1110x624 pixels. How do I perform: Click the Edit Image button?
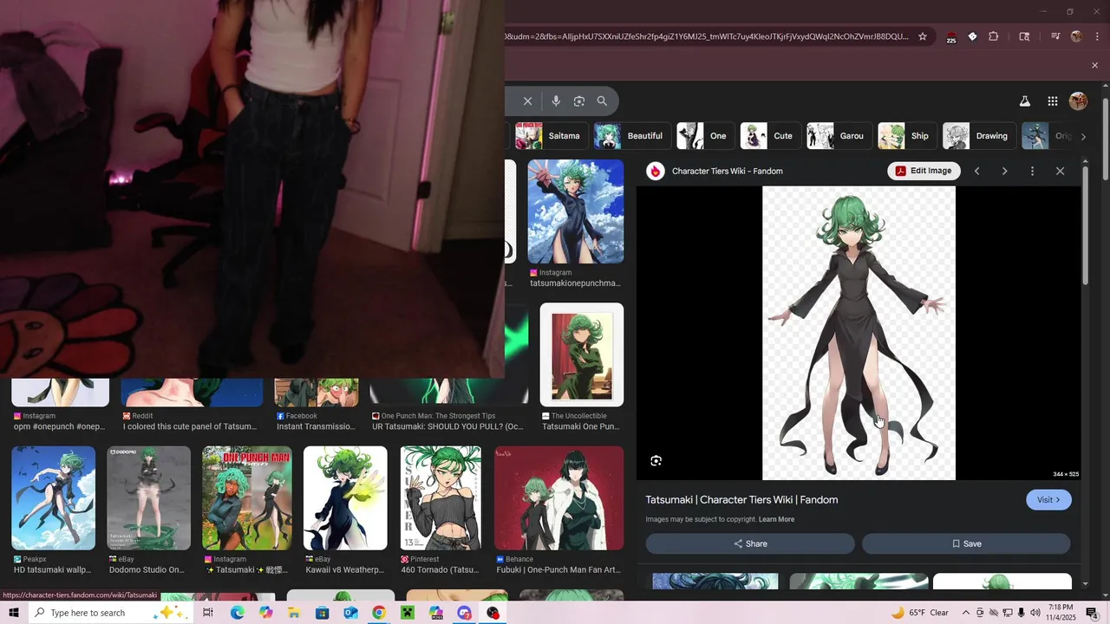point(924,171)
